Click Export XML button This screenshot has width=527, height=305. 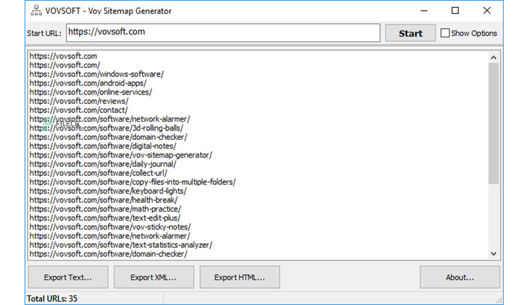[x=154, y=277]
